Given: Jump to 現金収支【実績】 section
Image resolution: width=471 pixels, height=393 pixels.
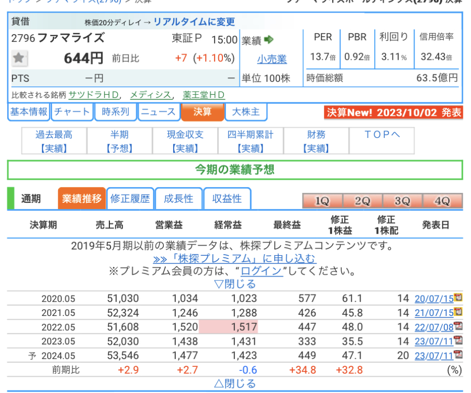Looking at the screenshot, I should [x=185, y=141].
